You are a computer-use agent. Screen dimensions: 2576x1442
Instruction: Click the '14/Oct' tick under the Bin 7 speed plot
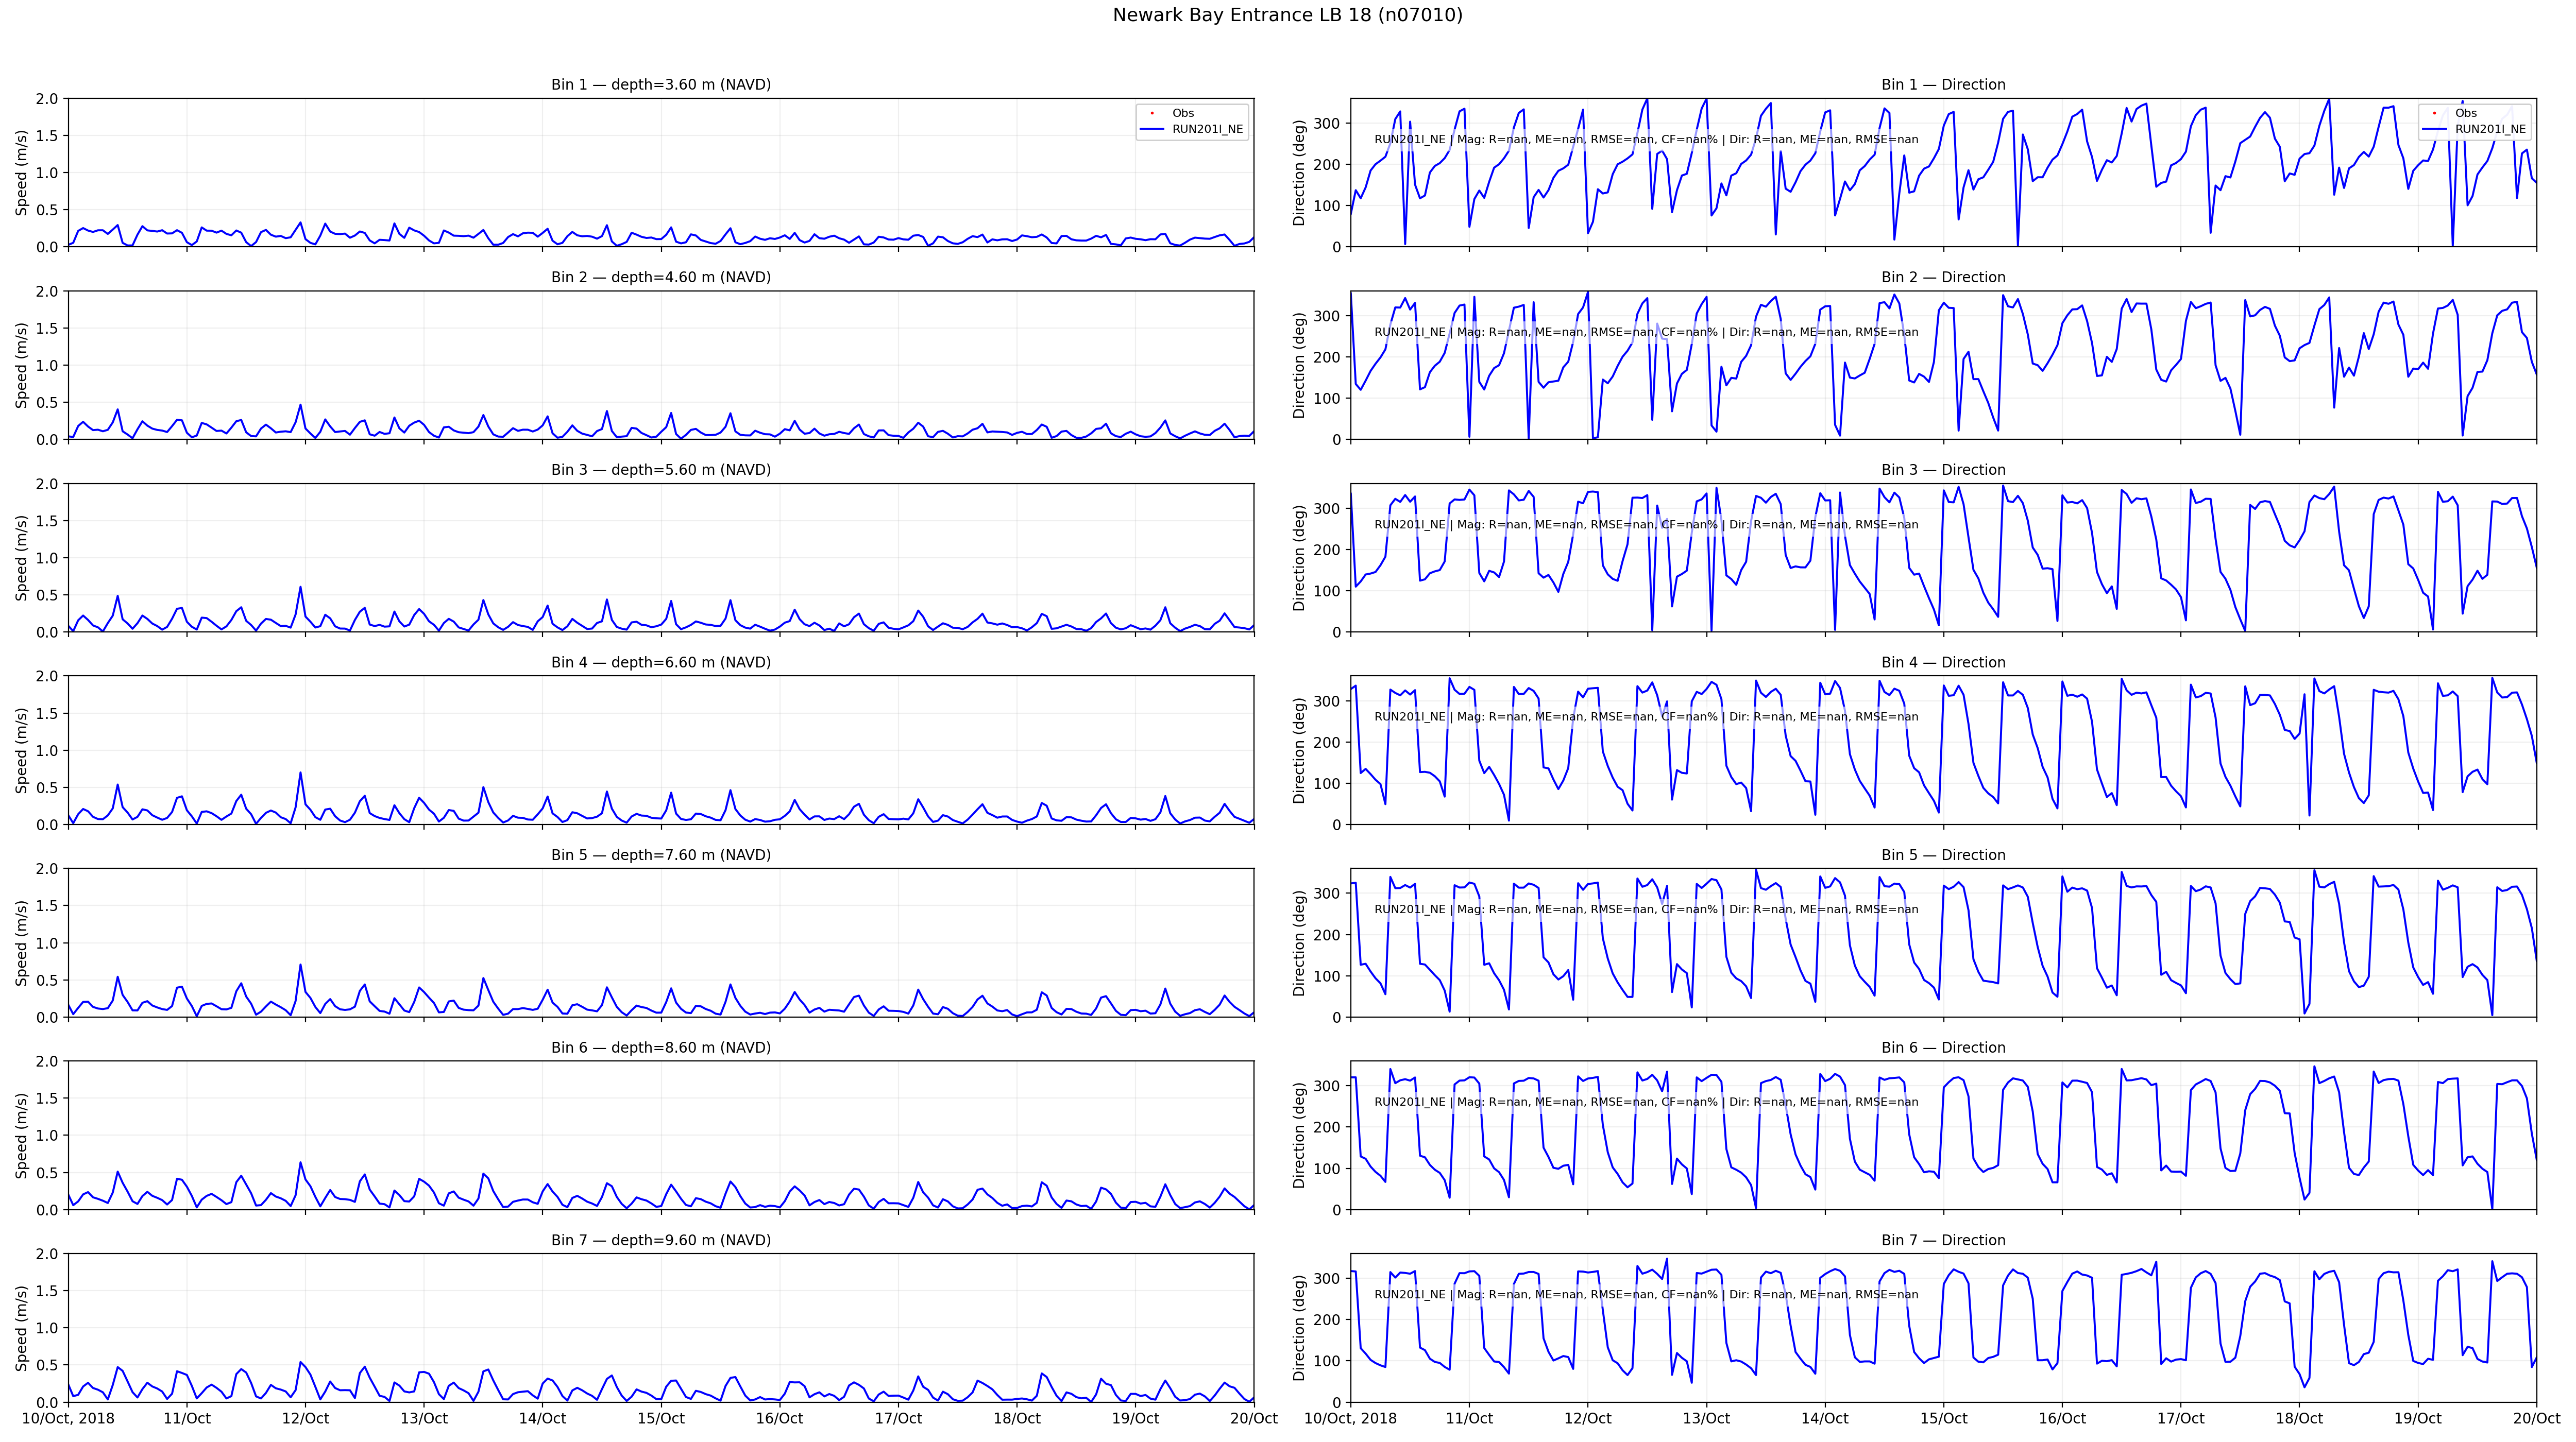point(542,1419)
